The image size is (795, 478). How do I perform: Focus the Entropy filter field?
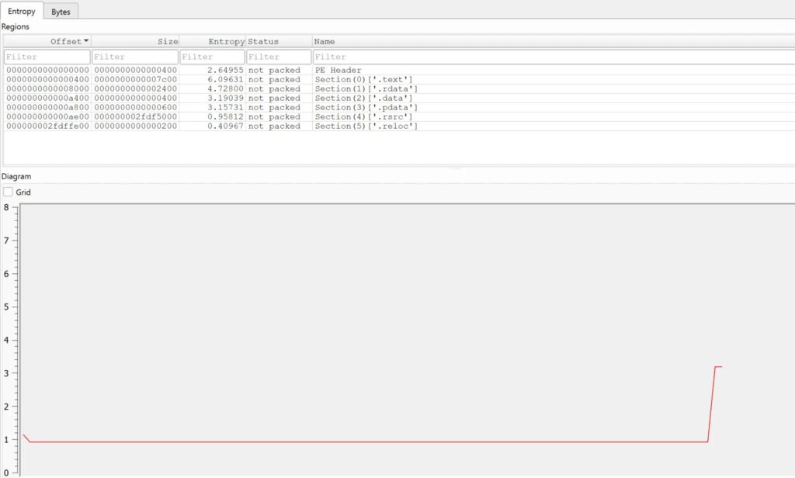pyautogui.click(x=212, y=57)
